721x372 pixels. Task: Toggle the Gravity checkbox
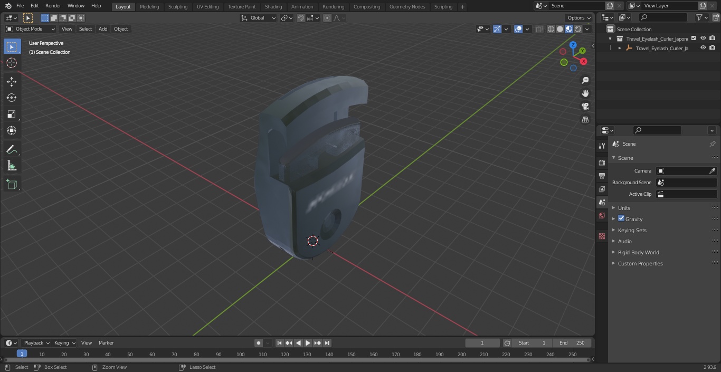(621, 218)
